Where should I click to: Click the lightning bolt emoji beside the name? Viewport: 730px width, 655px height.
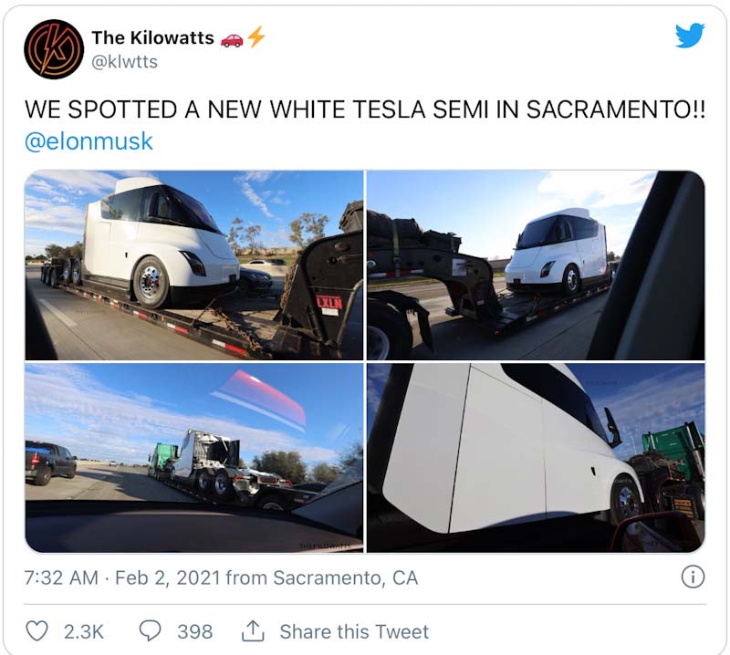tap(255, 37)
